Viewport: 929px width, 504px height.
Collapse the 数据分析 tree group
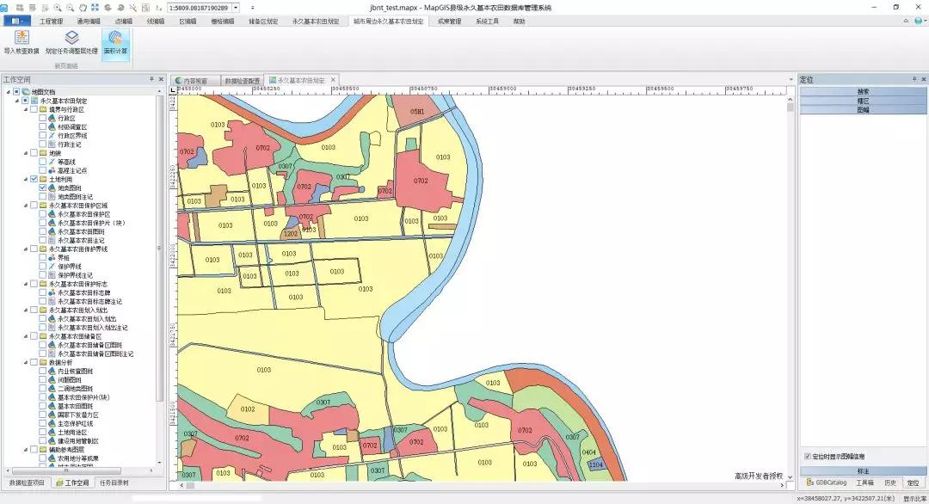tap(26, 363)
